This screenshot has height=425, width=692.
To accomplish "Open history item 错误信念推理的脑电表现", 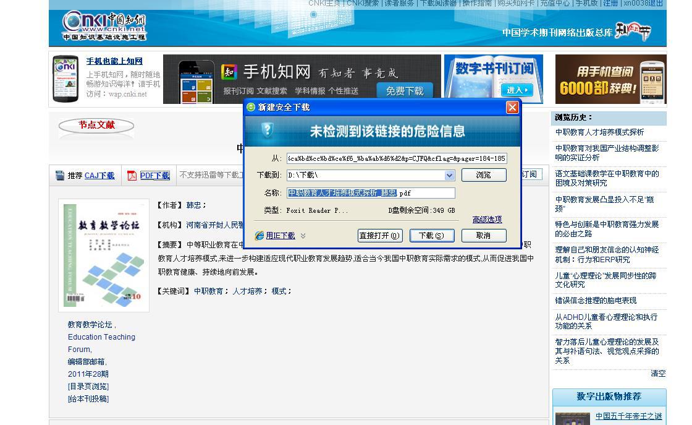I will [x=596, y=301].
